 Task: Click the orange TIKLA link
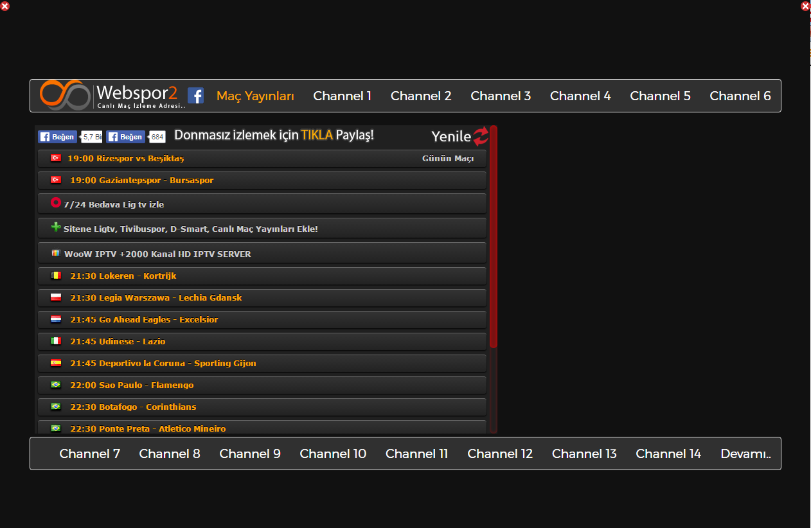click(317, 135)
